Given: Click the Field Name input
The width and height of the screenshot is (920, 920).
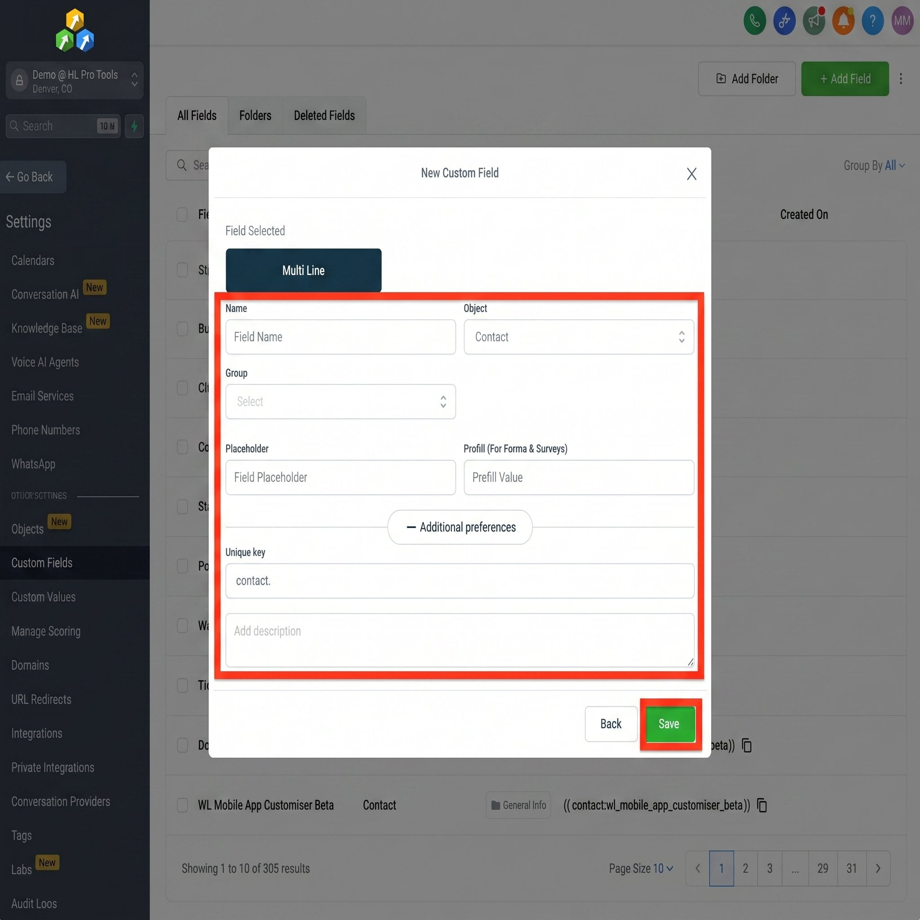Looking at the screenshot, I should [341, 336].
